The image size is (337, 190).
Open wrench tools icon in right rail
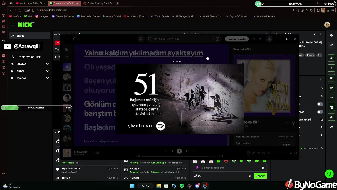click(x=331, y=117)
